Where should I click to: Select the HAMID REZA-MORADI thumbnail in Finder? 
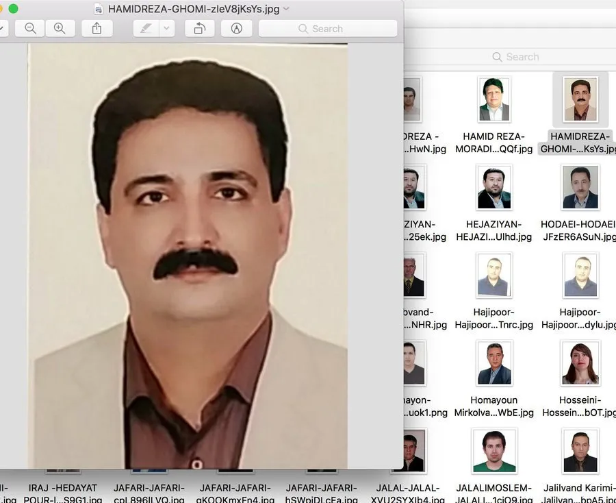(493, 99)
